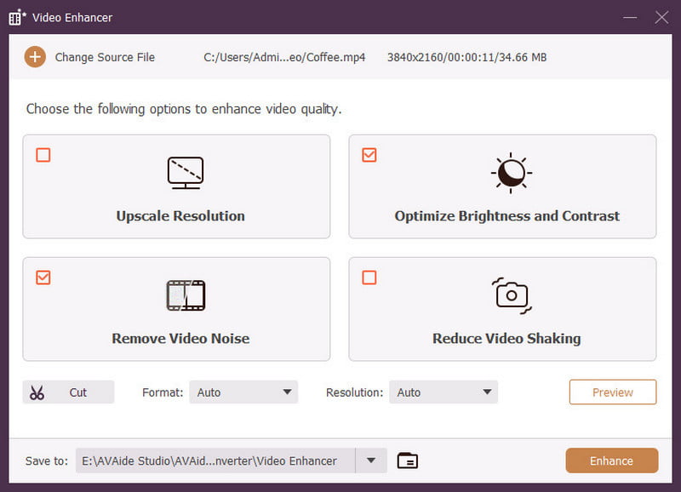
Task: Open the output folder icon
Action: (408, 461)
